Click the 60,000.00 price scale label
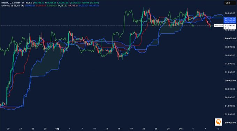 230,123
